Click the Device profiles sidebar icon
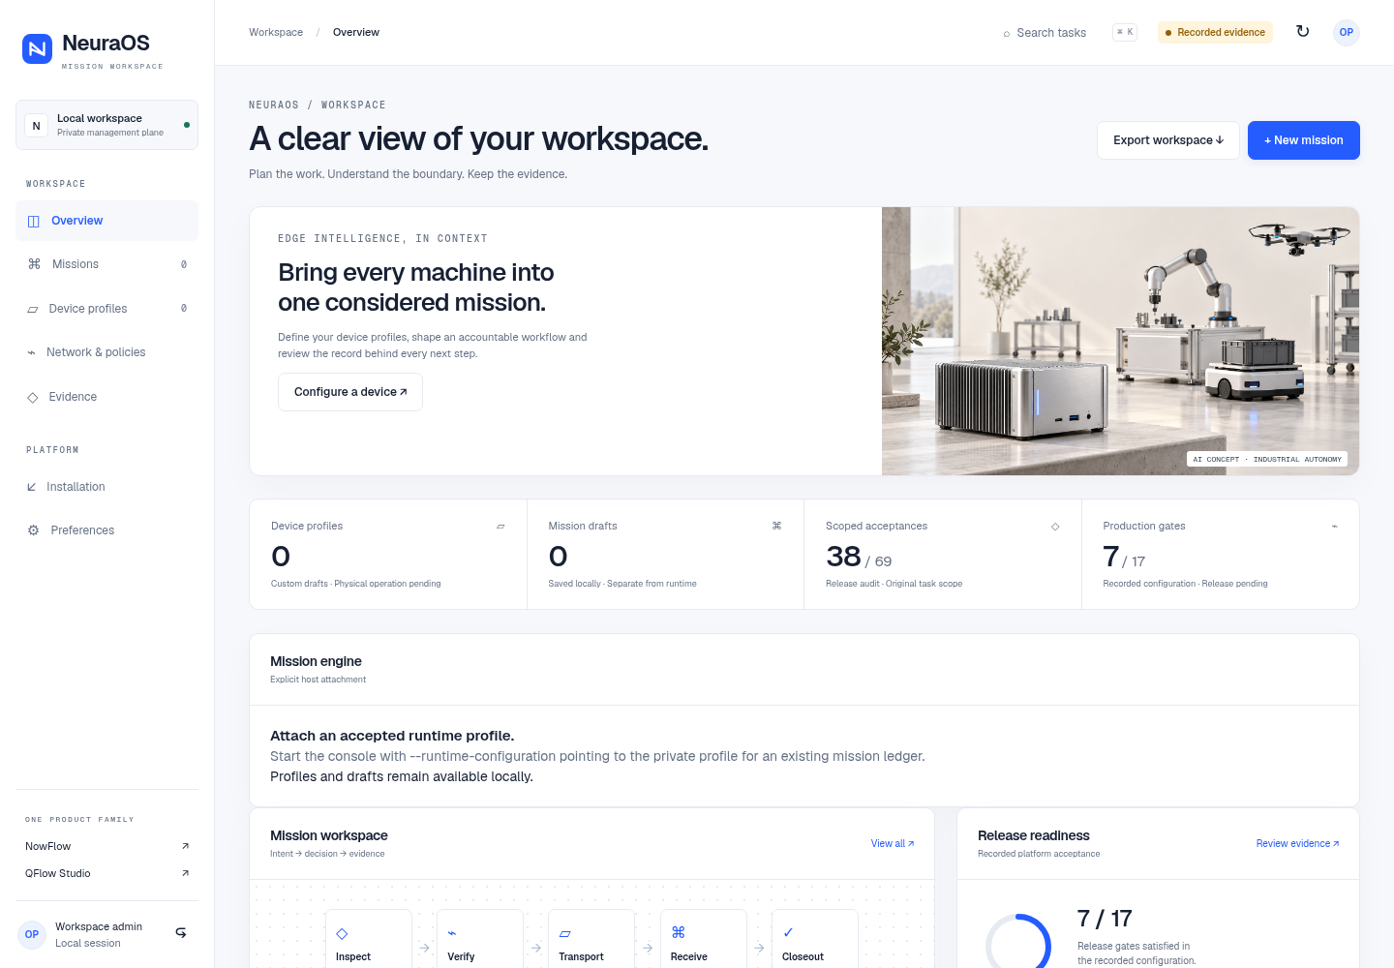 [33, 309]
